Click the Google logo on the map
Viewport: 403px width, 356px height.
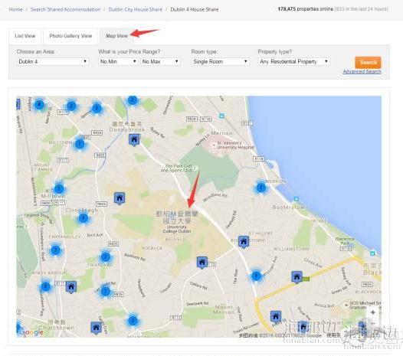(31, 332)
